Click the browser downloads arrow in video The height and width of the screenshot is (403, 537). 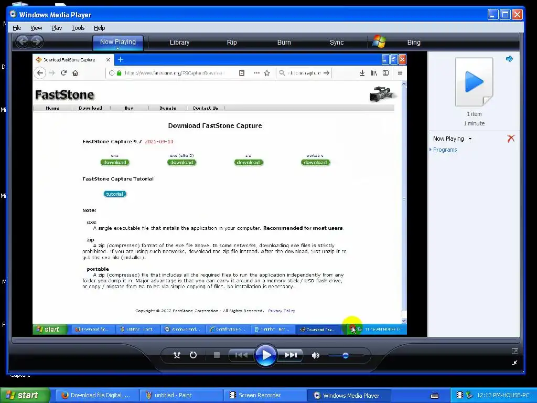(x=362, y=73)
